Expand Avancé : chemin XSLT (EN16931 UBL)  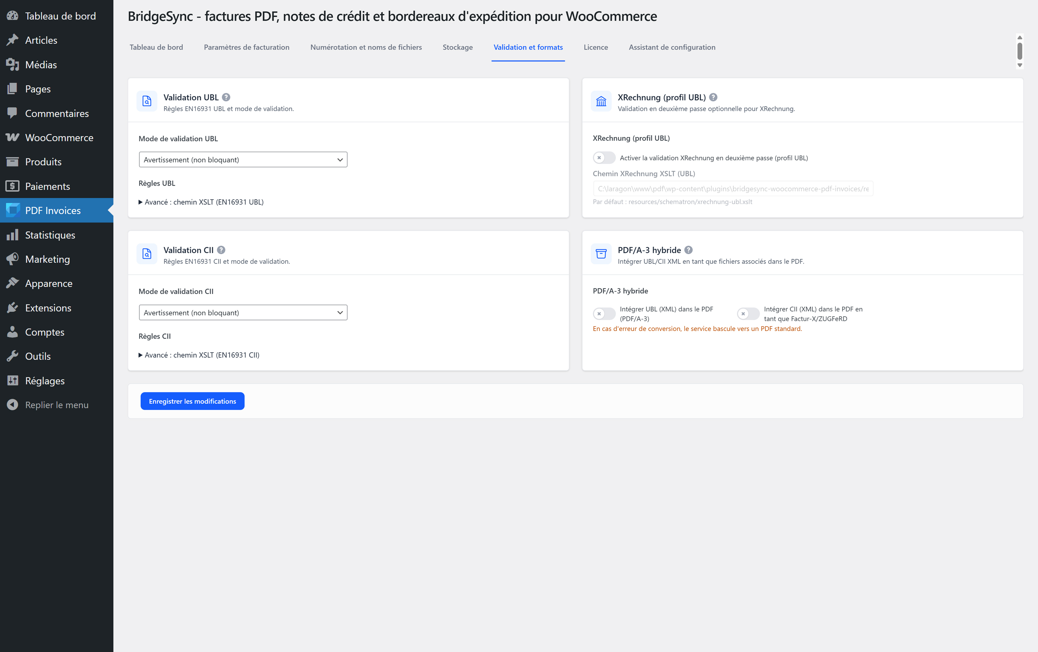[x=203, y=202]
